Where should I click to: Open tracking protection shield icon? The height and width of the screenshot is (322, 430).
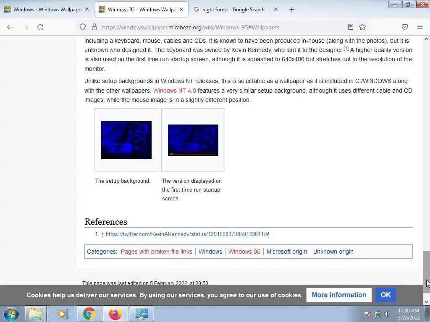[83, 27]
